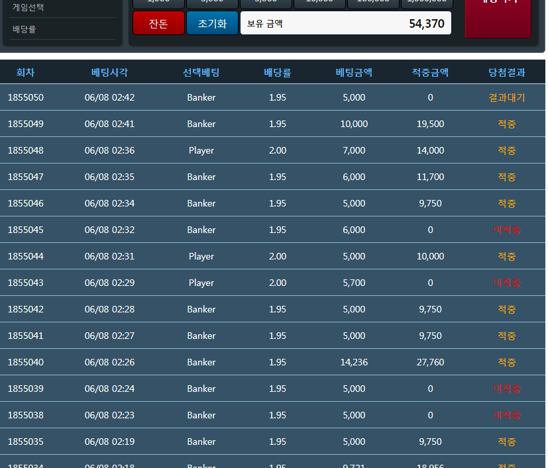Click bet time 06/08 02:28
548x468 pixels.
[109, 309]
